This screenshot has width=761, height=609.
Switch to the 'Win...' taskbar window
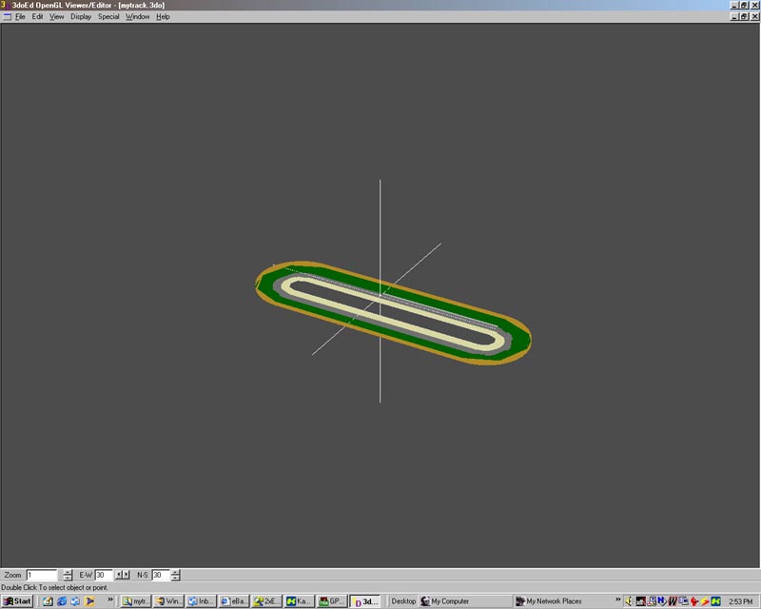168,601
